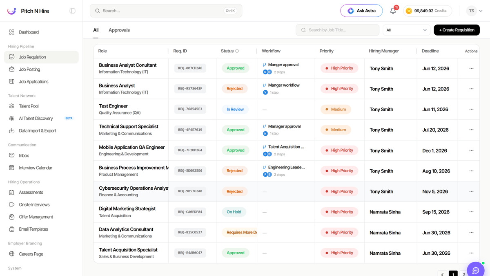Click the AI Talent Discovery icon
This screenshot has height=276, width=490.
pos(11,119)
